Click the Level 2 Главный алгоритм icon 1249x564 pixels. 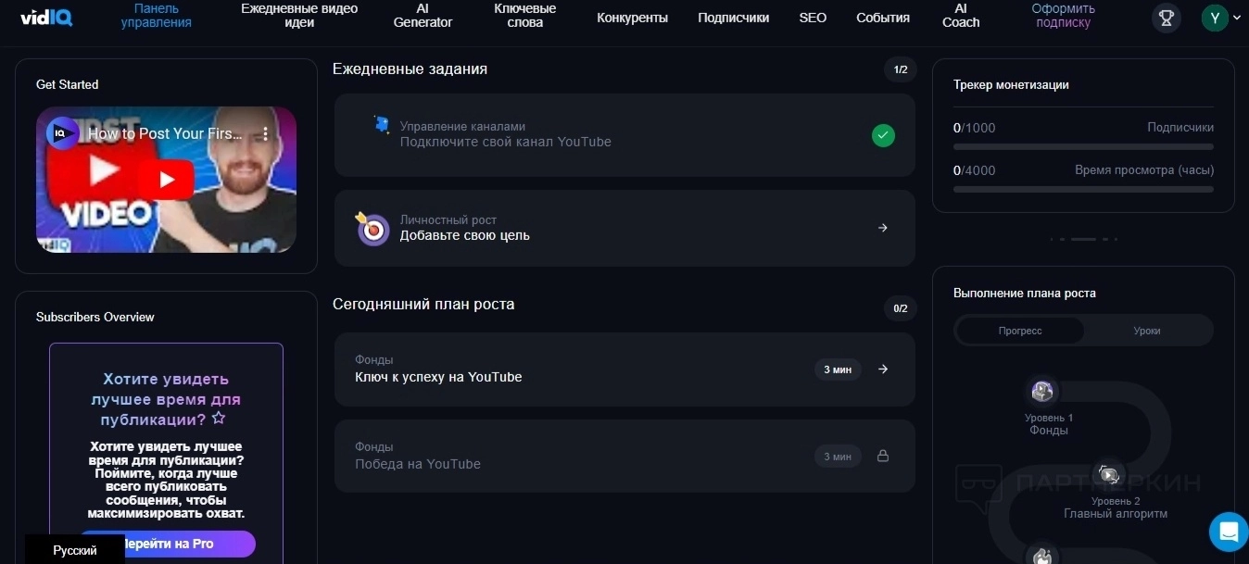[1108, 475]
